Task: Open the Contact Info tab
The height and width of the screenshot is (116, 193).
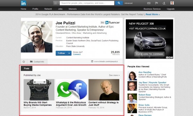Action: [37, 62]
